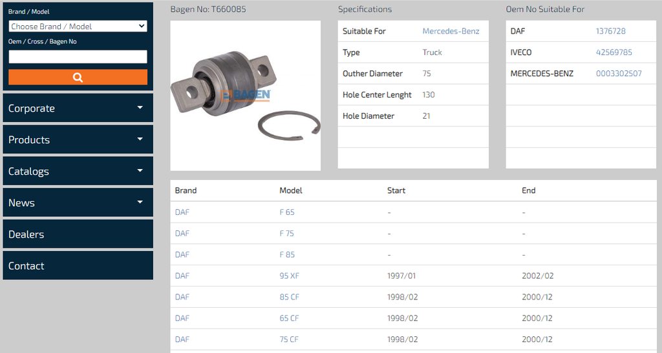Open the 85 CF model link
The width and height of the screenshot is (662, 353).
pos(289,297)
